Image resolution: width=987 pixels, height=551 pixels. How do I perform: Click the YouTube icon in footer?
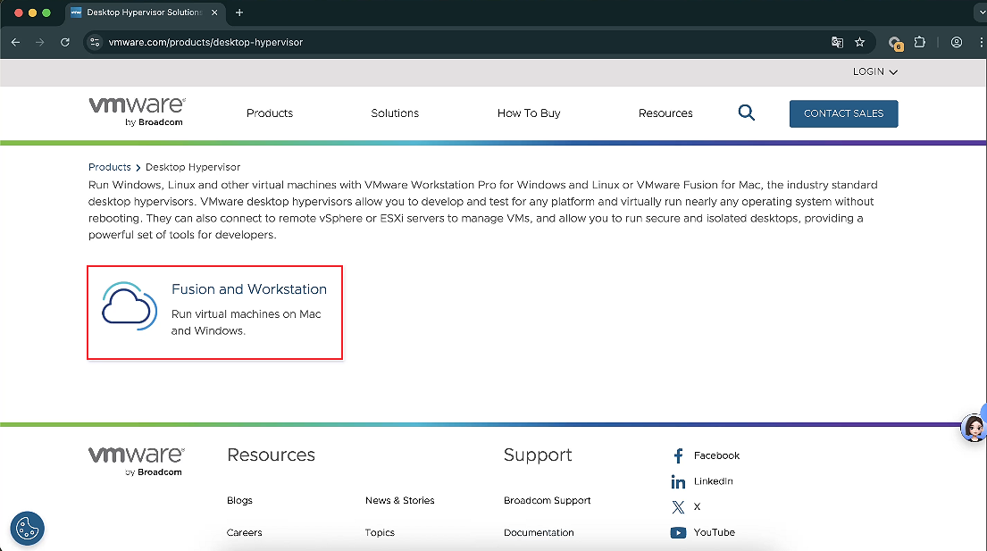[678, 533]
